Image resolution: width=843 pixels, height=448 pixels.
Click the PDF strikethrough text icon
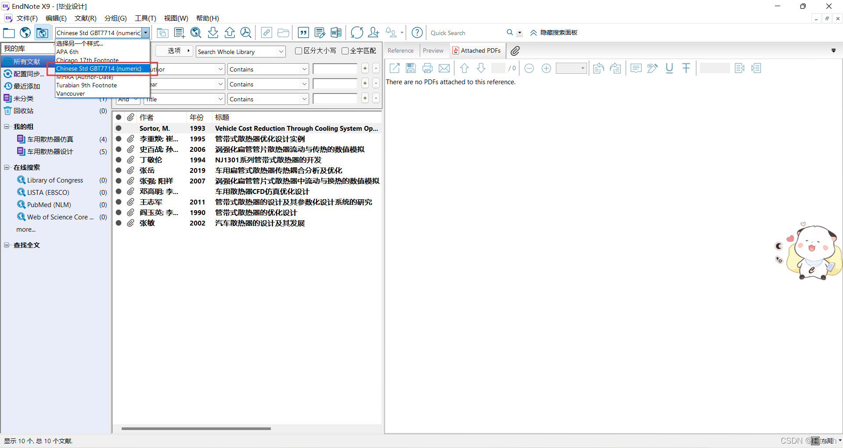[686, 68]
